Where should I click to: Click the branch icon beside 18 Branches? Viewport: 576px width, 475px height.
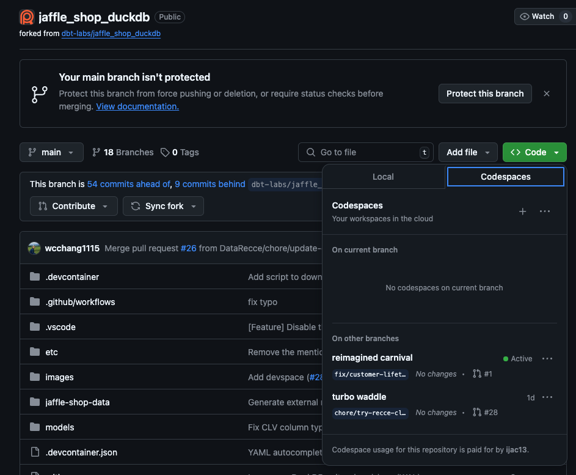click(x=96, y=152)
